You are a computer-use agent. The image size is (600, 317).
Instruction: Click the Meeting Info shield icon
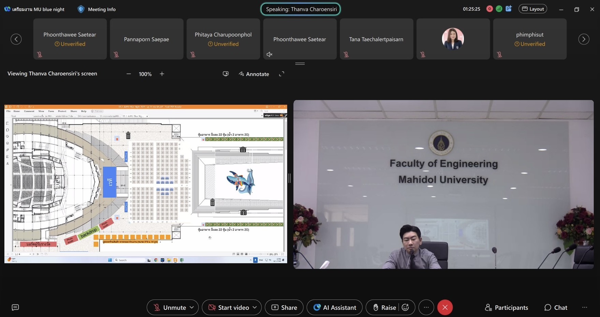[x=81, y=9]
